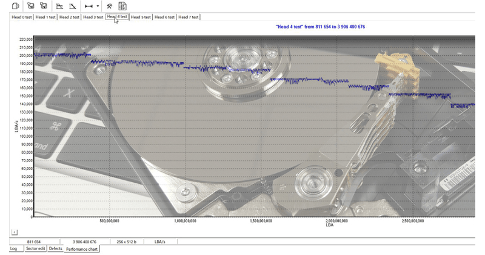Go to the Head 3 test tab

click(x=93, y=17)
